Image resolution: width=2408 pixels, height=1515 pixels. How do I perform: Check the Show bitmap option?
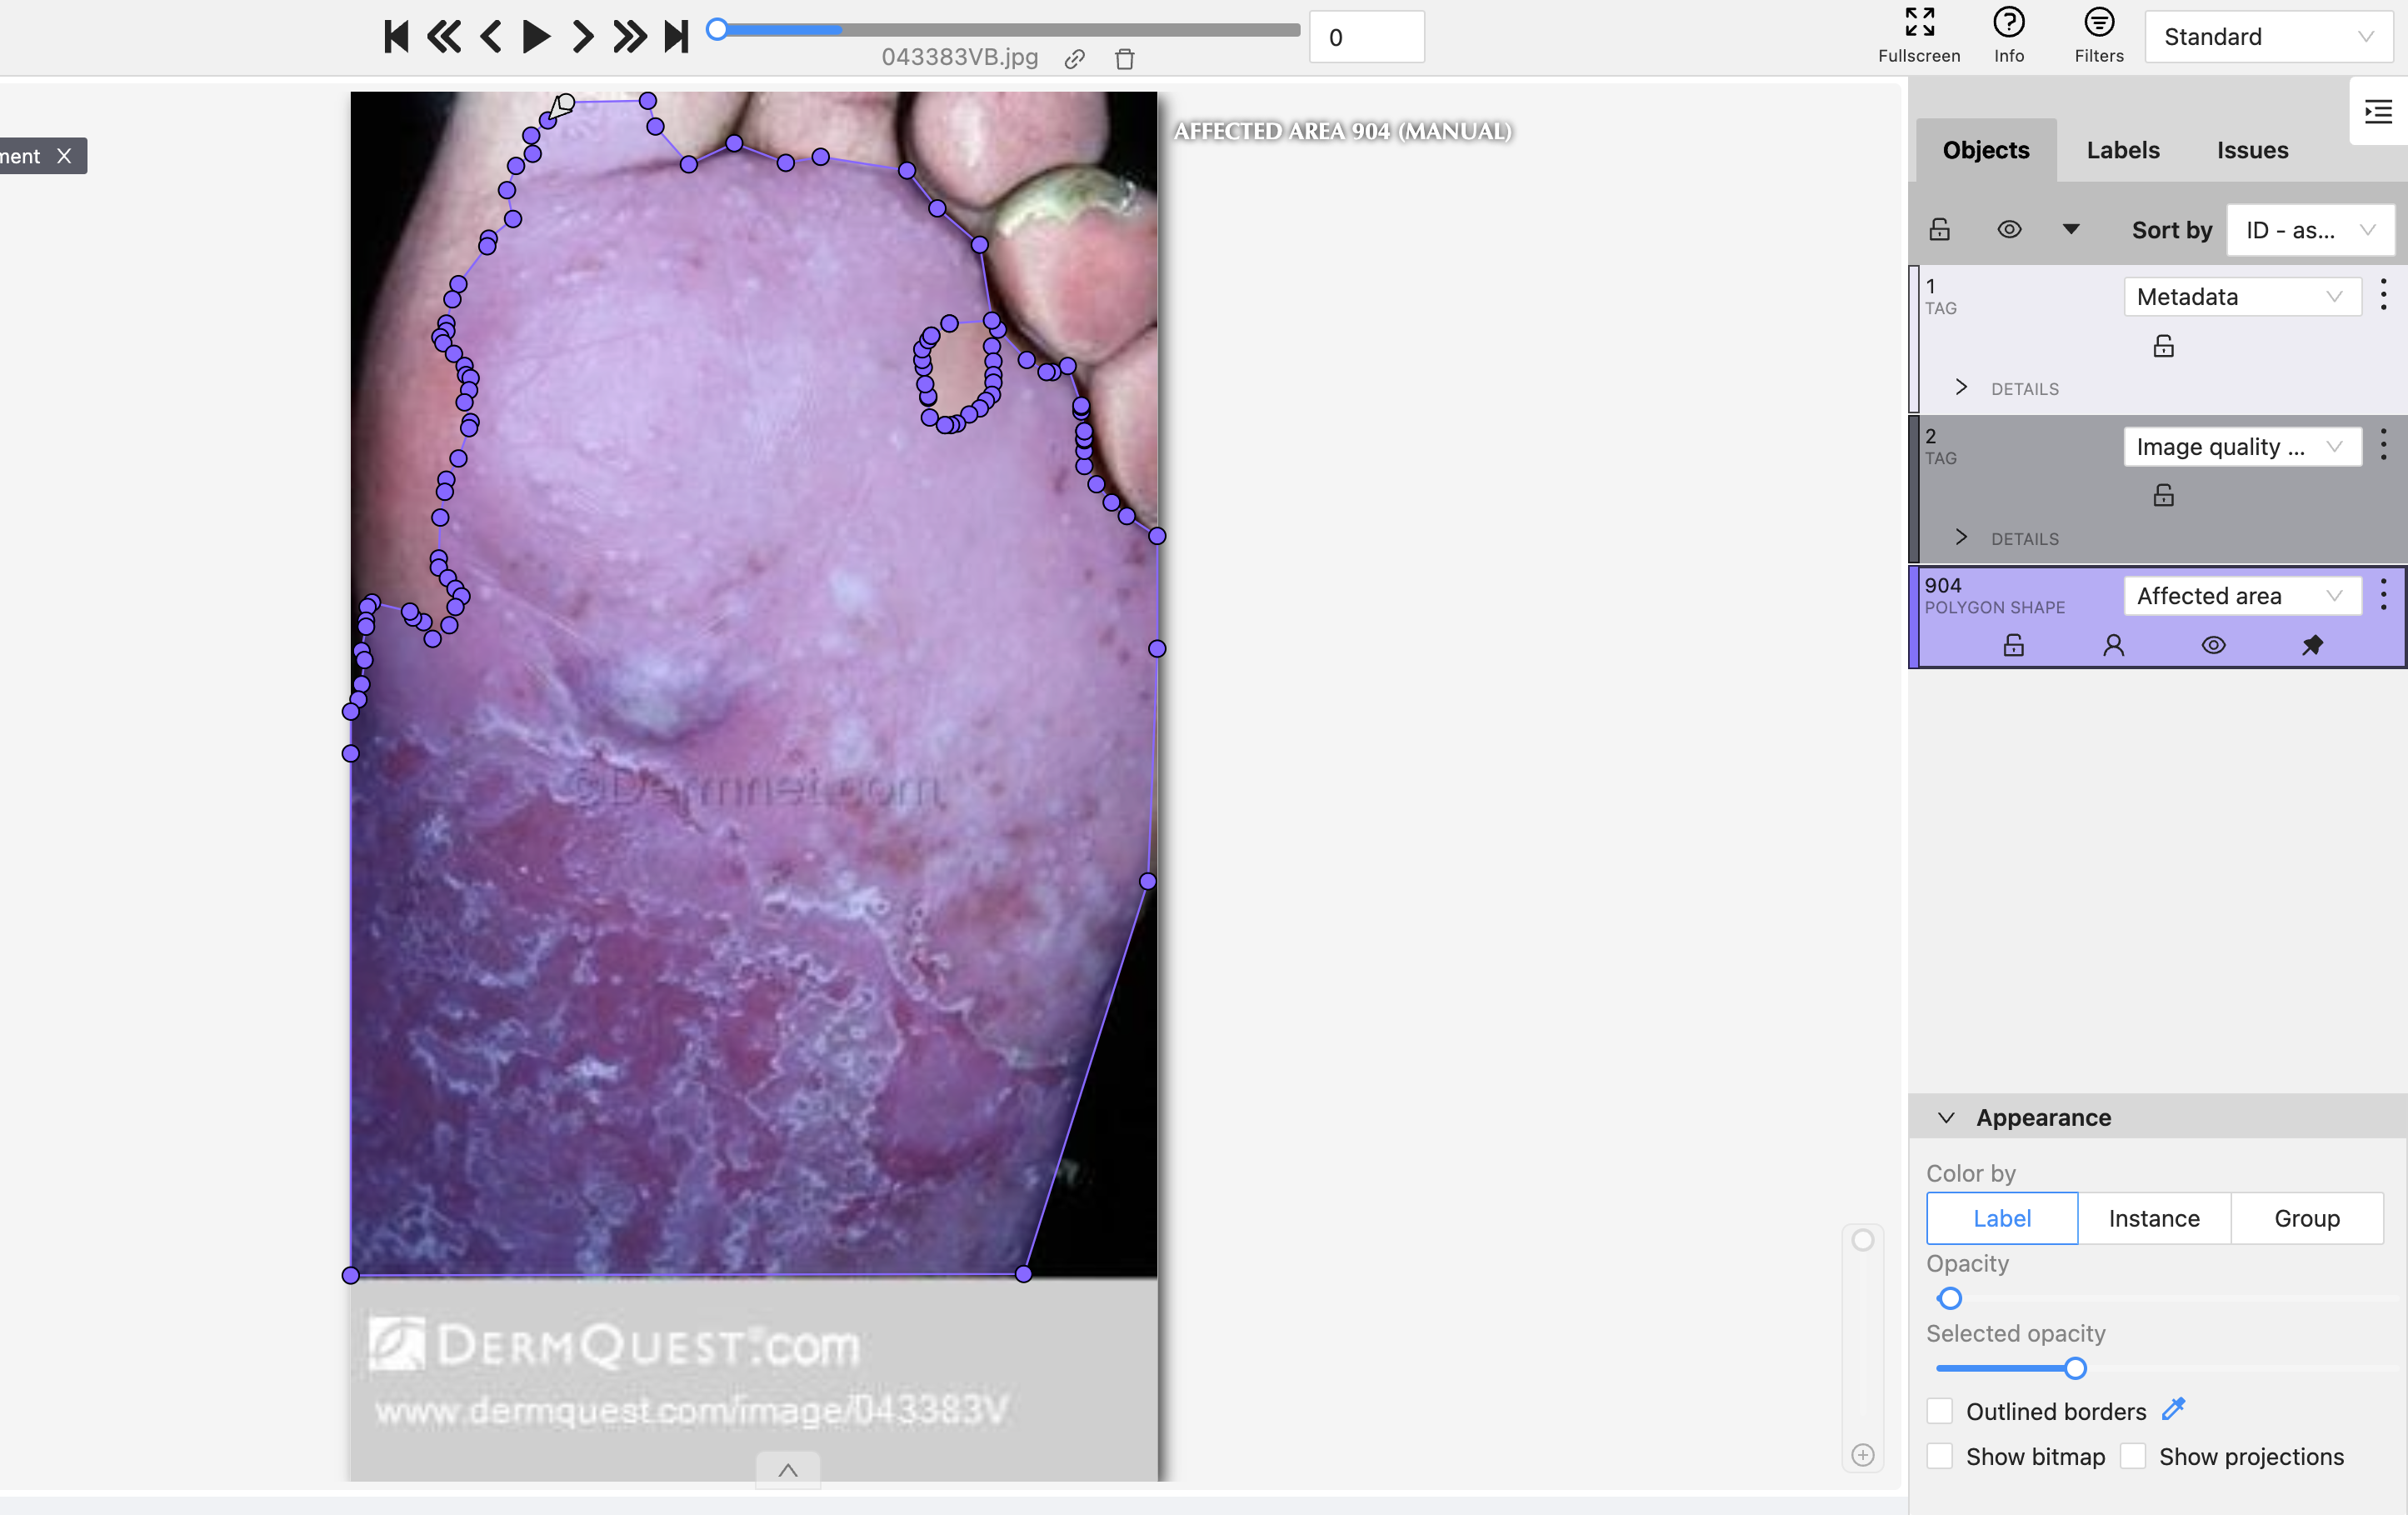coord(1939,1456)
